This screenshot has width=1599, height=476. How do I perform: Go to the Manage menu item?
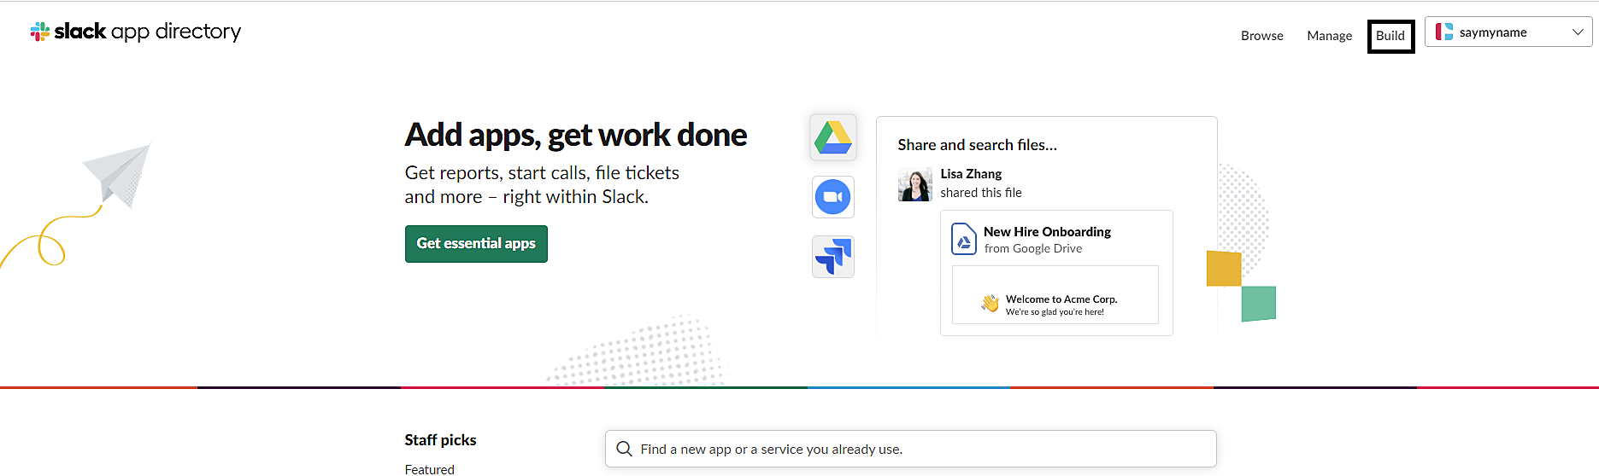pos(1330,36)
